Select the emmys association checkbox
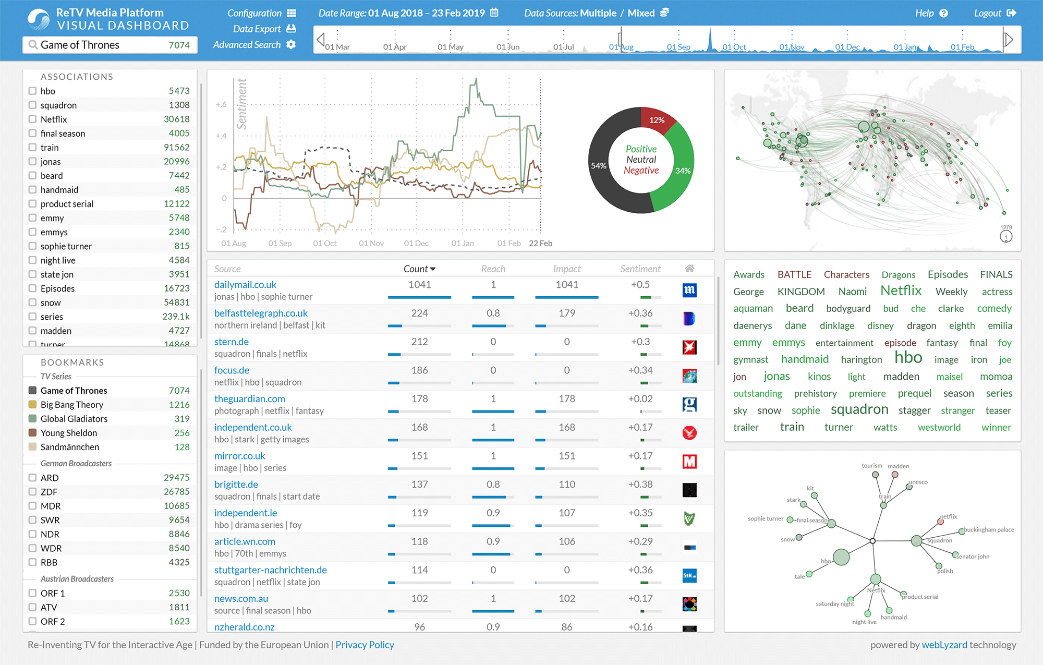1043x665 pixels. 32,232
